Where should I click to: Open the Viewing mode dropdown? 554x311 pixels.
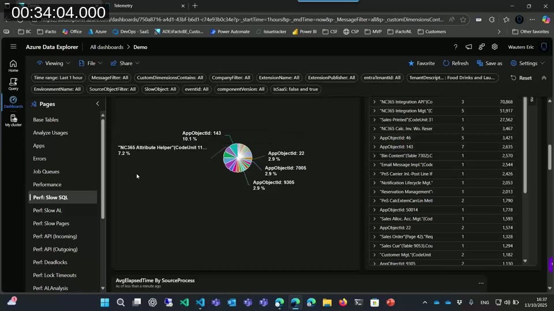click(x=53, y=63)
